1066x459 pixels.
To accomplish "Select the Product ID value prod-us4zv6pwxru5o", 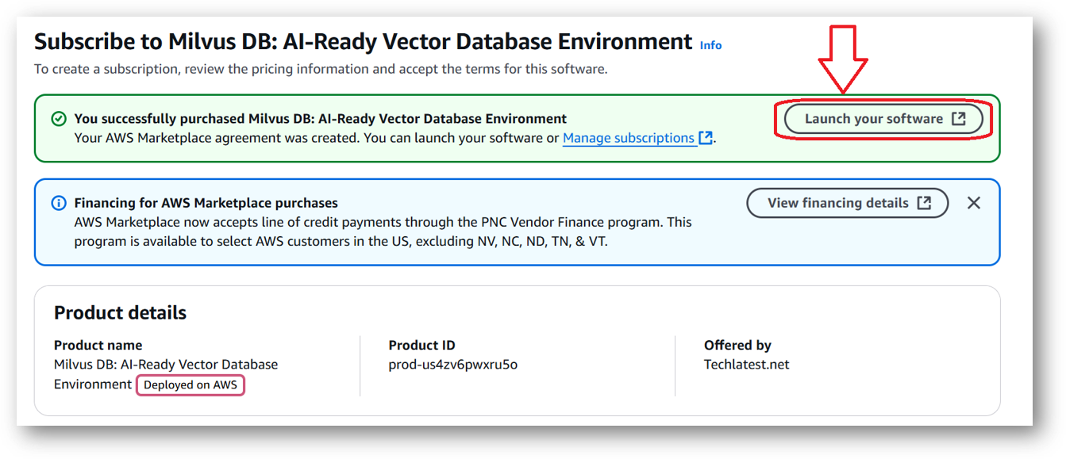I will [x=451, y=365].
